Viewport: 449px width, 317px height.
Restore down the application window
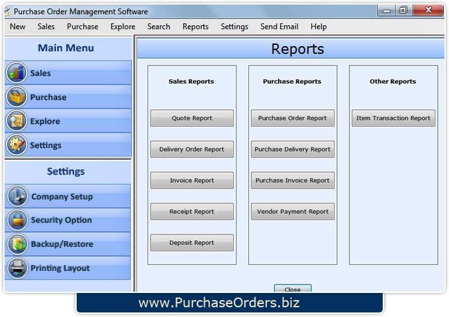[x=404, y=10]
